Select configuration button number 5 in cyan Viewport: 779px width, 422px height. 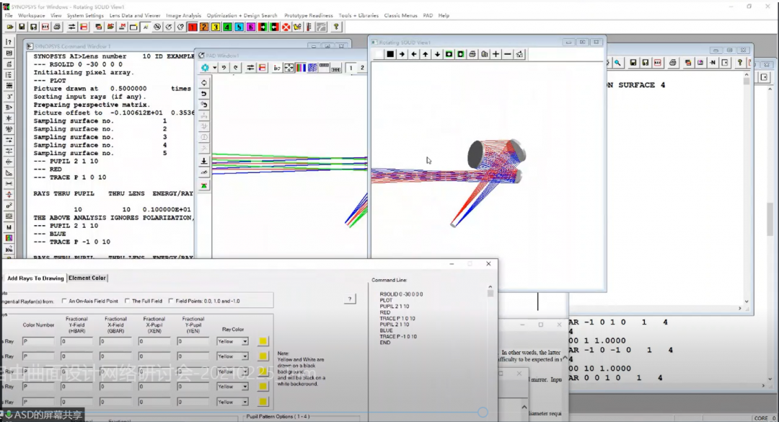pyautogui.click(x=239, y=27)
